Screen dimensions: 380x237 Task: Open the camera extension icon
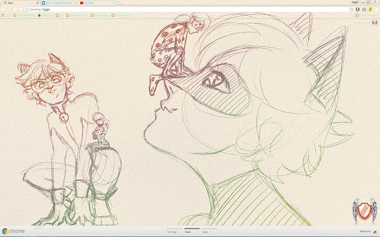pyautogui.click(x=364, y=9)
